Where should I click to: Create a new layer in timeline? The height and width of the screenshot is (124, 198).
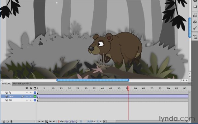click(x=4, y=121)
